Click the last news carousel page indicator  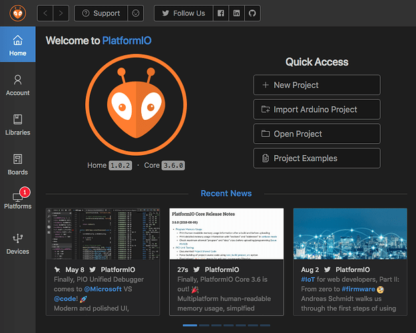[x=265, y=325]
